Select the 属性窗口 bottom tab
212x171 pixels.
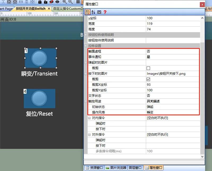pos(154,168)
